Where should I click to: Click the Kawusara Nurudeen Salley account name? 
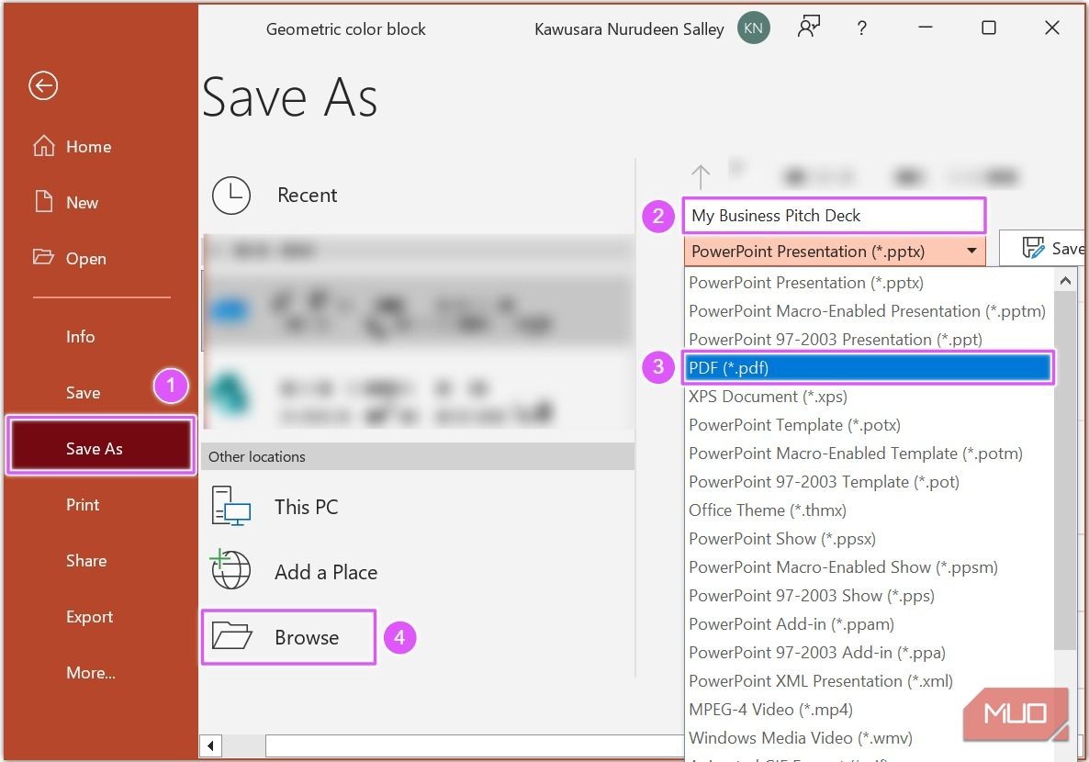tap(629, 29)
